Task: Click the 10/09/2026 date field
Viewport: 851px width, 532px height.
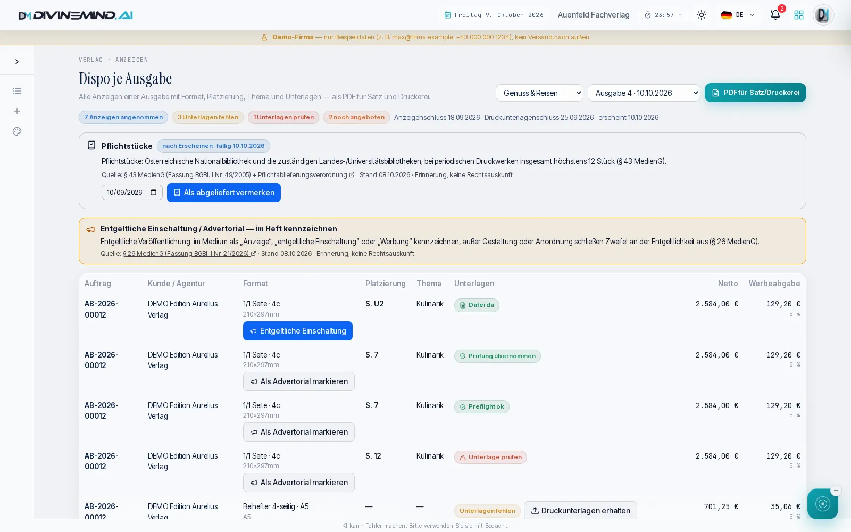Action: (132, 193)
